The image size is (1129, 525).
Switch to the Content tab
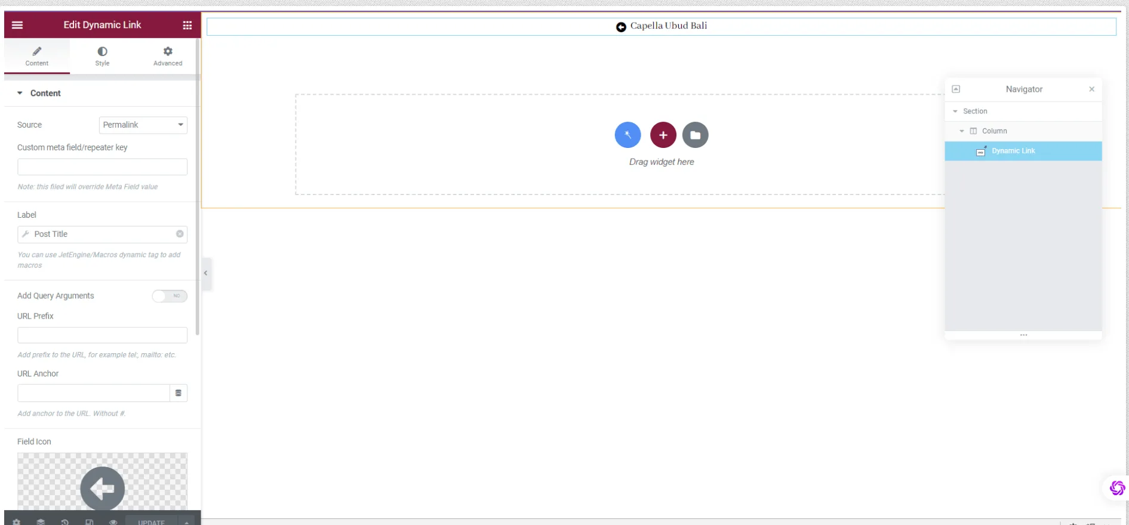coord(37,56)
